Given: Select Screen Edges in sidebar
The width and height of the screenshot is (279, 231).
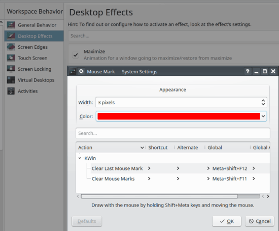Looking at the screenshot, I should coord(34,47).
